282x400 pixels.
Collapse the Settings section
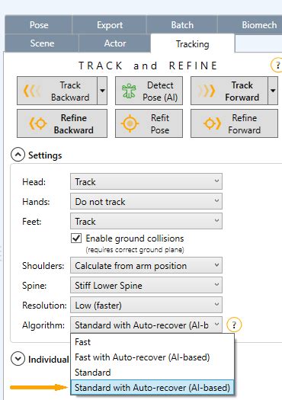point(18,155)
